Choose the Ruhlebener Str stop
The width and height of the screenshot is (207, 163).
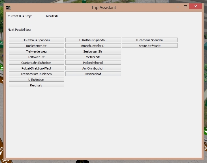[x=36, y=46]
